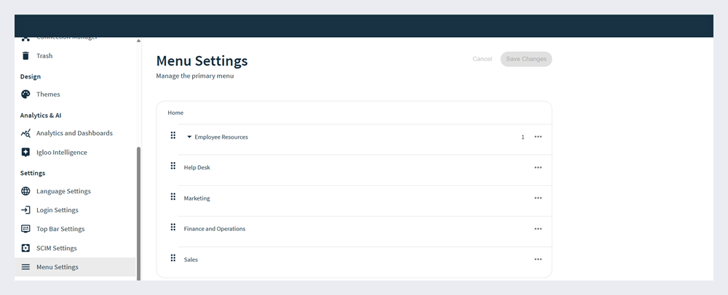The width and height of the screenshot is (728, 295).
Task: Click the Igloo Intelligence sparkle icon
Action: (25, 152)
